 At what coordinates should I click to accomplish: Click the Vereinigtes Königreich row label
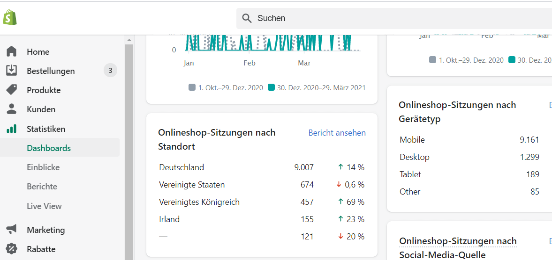[199, 202]
